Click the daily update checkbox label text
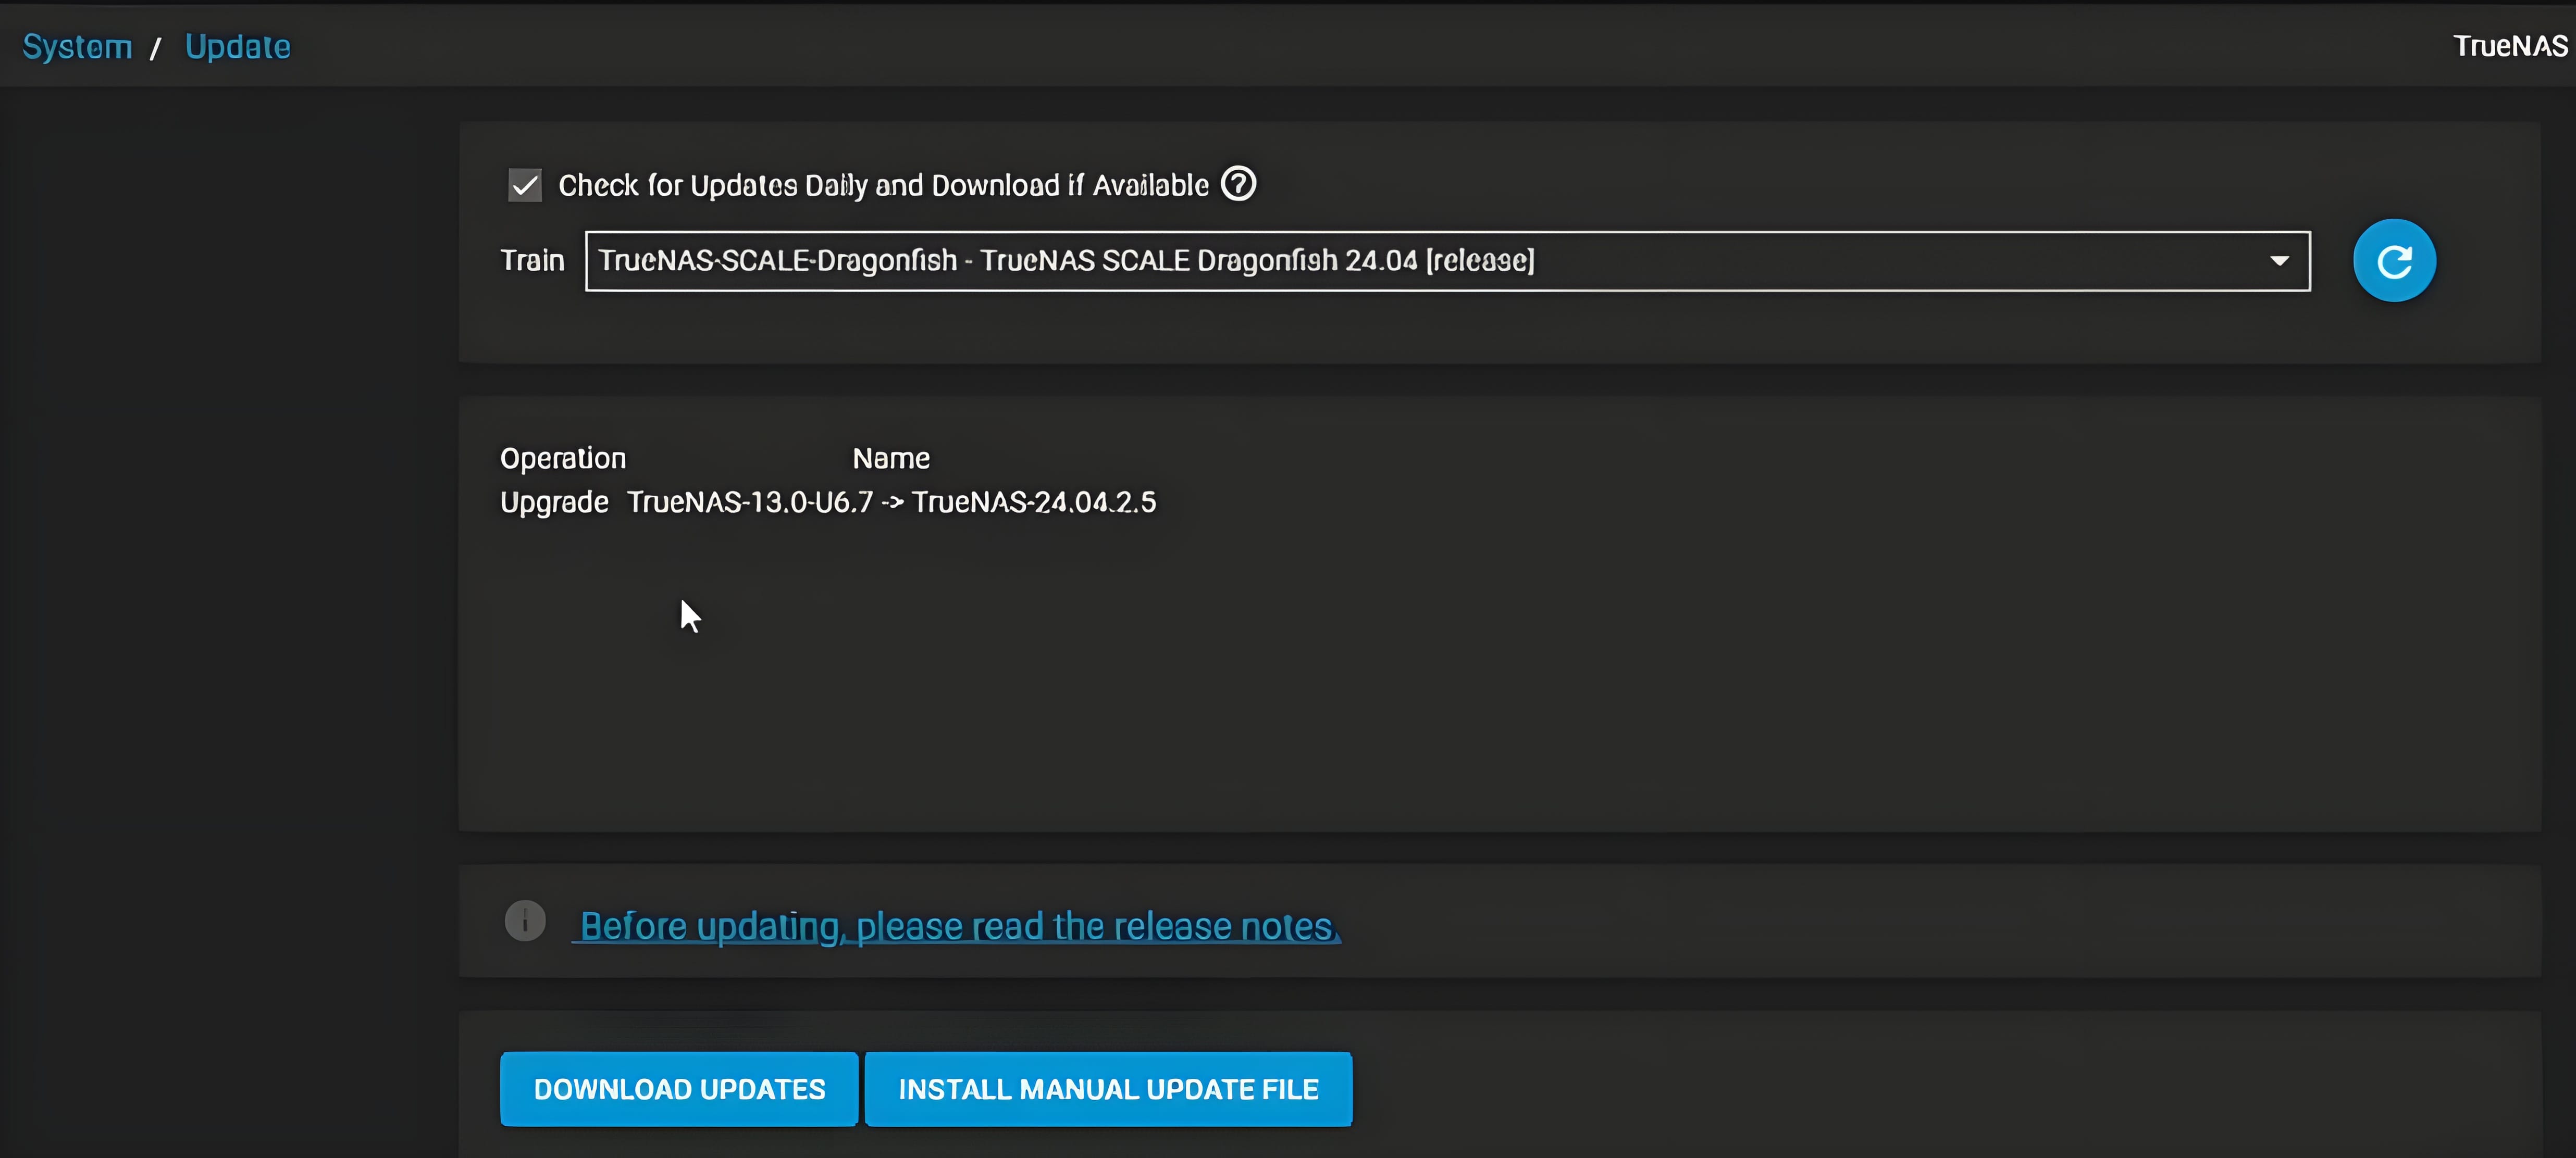This screenshot has height=1158, width=2576. 883,186
